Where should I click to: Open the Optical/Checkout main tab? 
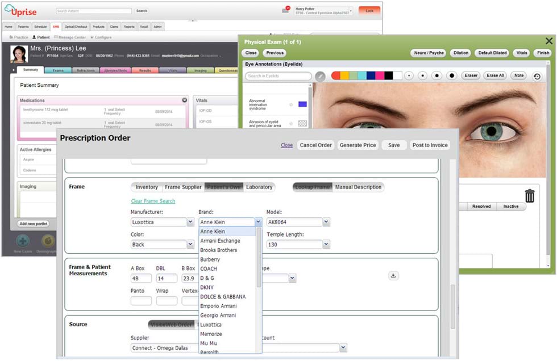pyautogui.click(x=76, y=27)
